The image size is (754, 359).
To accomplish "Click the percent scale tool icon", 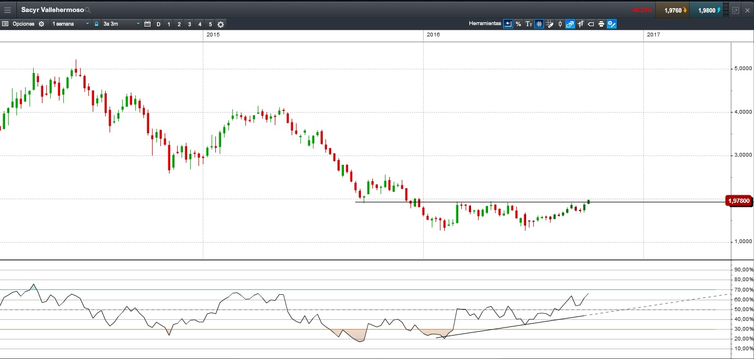I will (518, 24).
